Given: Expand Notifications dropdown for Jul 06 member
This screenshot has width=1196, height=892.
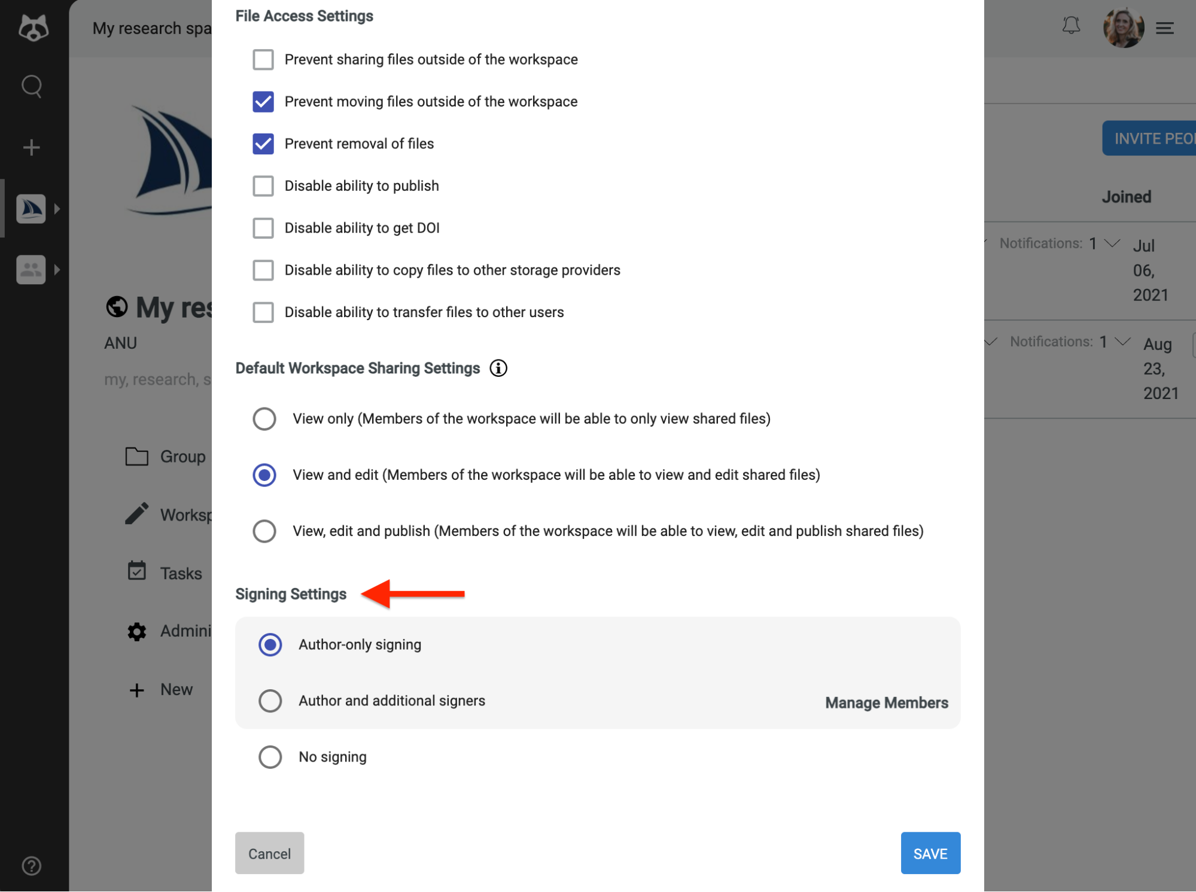Looking at the screenshot, I should [x=1112, y=243].
